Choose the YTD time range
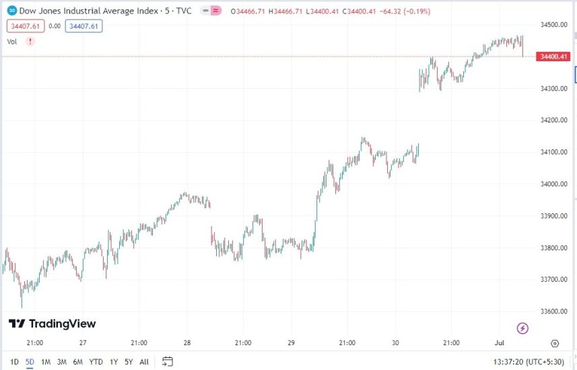This screenshot has height=370, width=577. pos(96,362)
